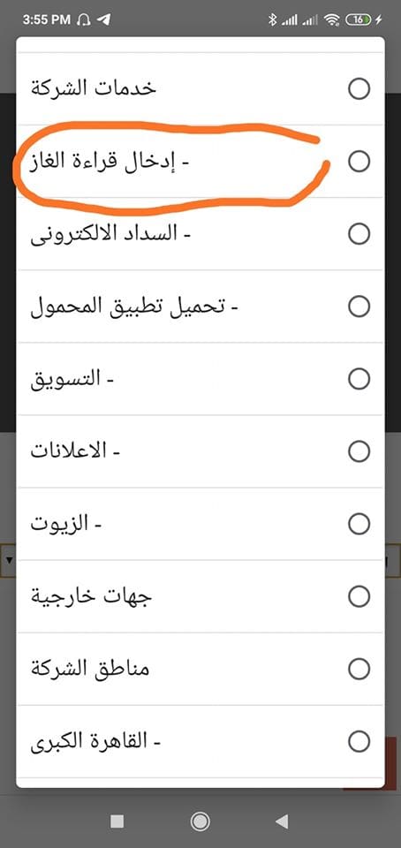Viewport: 401px width, 848px height.
Task: Tap the Android home circle button
Action: [x=200, y=821]
